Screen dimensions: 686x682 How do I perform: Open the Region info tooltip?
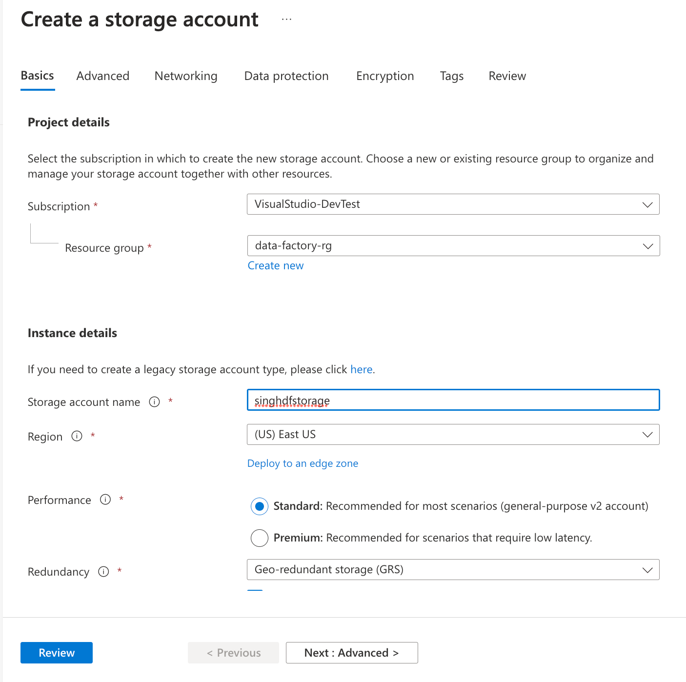(77, 436)
